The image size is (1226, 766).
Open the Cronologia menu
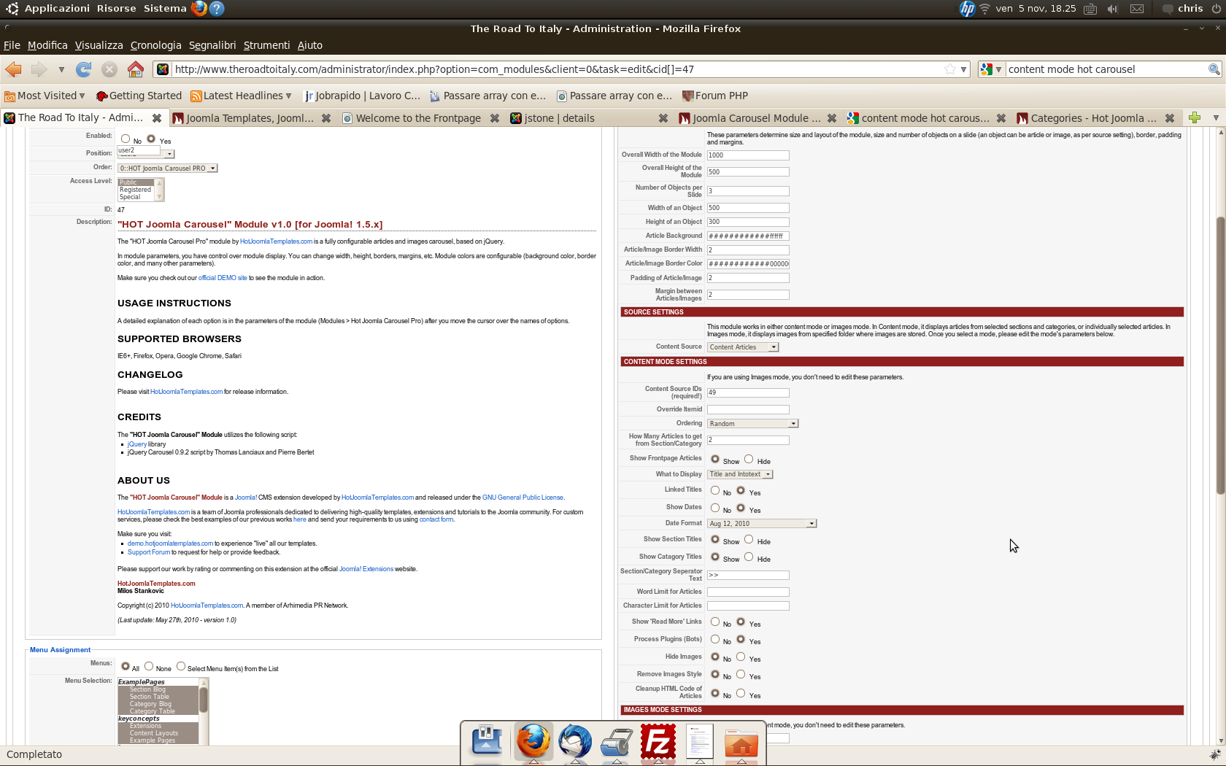click(x=156, y=45)
